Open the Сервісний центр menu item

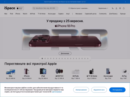[90, 14]
